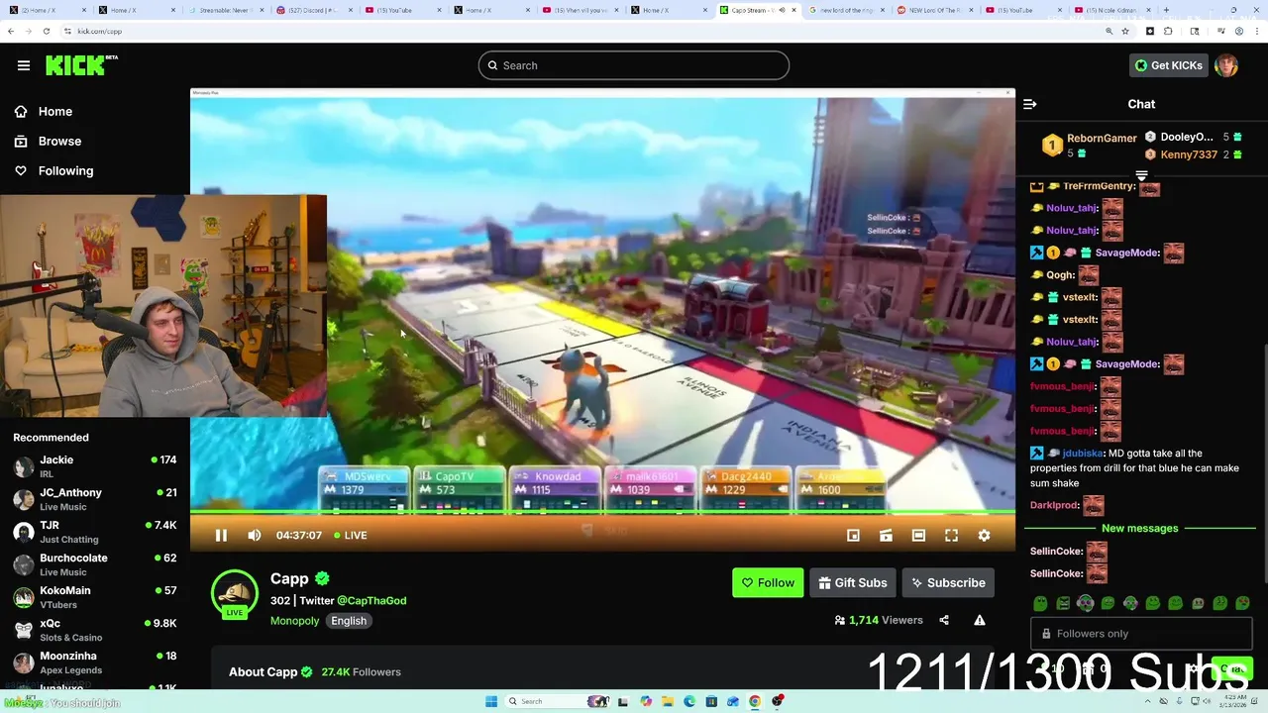Viewport: 1268px width, 713px height.
Task: Open clip creation icon in player
Action: click(x=886, y=536)
